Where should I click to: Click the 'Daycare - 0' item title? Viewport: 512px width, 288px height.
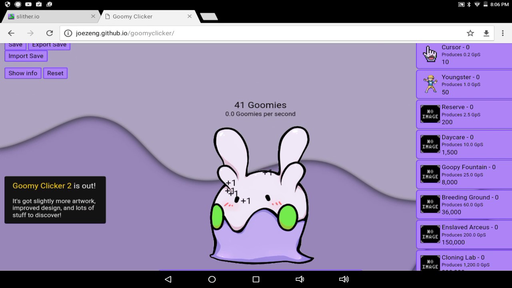(458, 137)
